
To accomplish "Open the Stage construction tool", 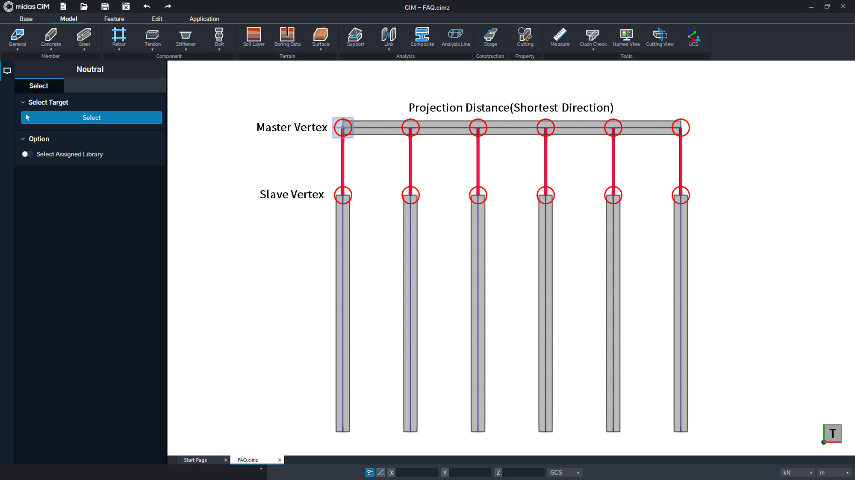I will pyautogui.click(x=490, y=38).
